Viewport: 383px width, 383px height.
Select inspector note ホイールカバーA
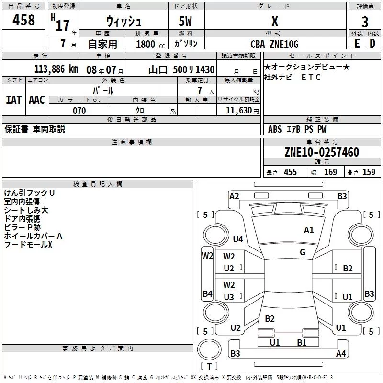[x=33, y=236]
